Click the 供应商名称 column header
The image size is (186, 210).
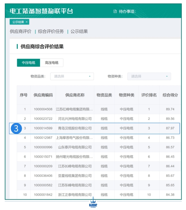click(x=75, y=95)
